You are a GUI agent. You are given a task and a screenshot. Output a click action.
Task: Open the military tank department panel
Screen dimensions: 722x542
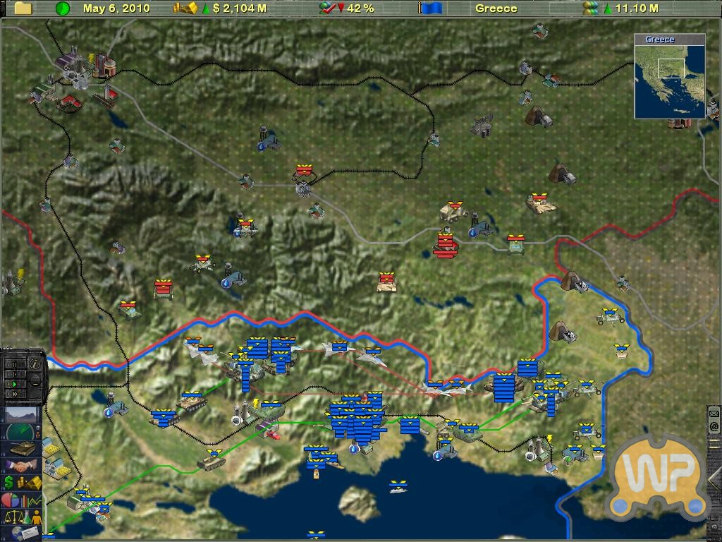23,448
